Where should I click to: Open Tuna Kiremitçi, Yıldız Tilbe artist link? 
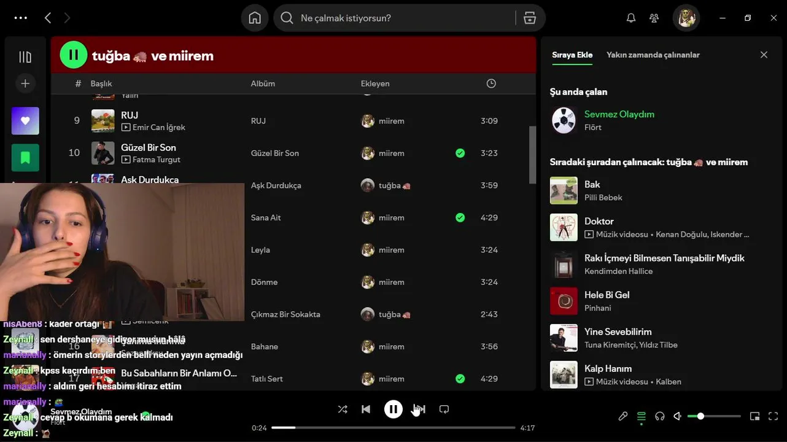click(631, 344)
